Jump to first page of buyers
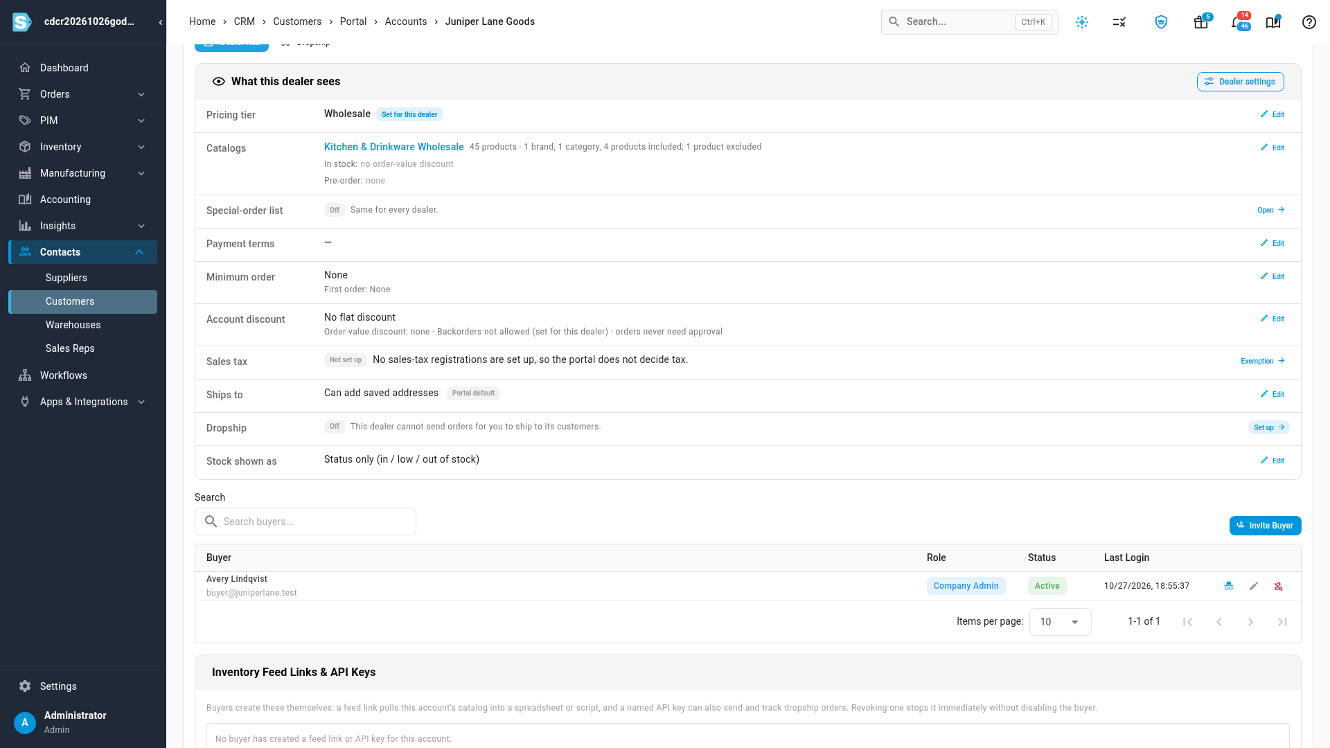Viewport: 1330px width, 748px height. [x=1187, y=622]
